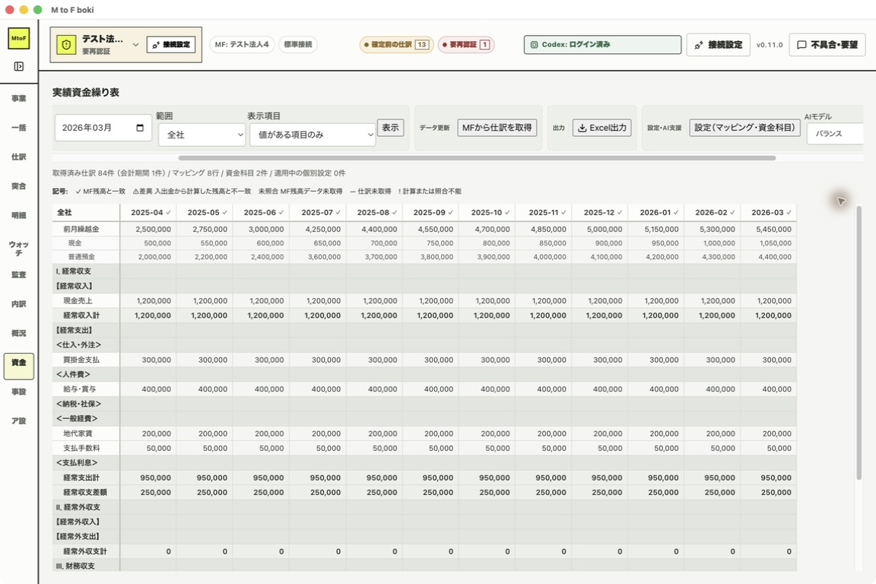Open the 確定前の仕訳 13 badge
This screenshot has height=584, width=876.
coord(396,45)
